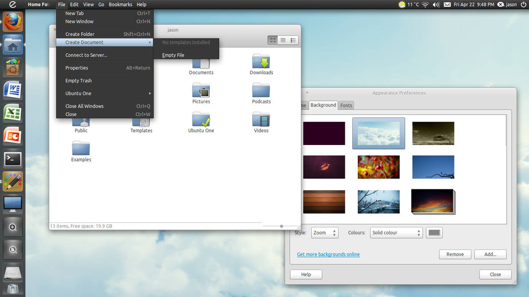Open the Pictures folder
This screenshot has height=297, width=529.
[x=201, y=94]
